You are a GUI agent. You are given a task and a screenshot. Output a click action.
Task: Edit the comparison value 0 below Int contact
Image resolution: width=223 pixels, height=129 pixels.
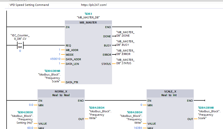pyautogui.click(x=20, y=51)
